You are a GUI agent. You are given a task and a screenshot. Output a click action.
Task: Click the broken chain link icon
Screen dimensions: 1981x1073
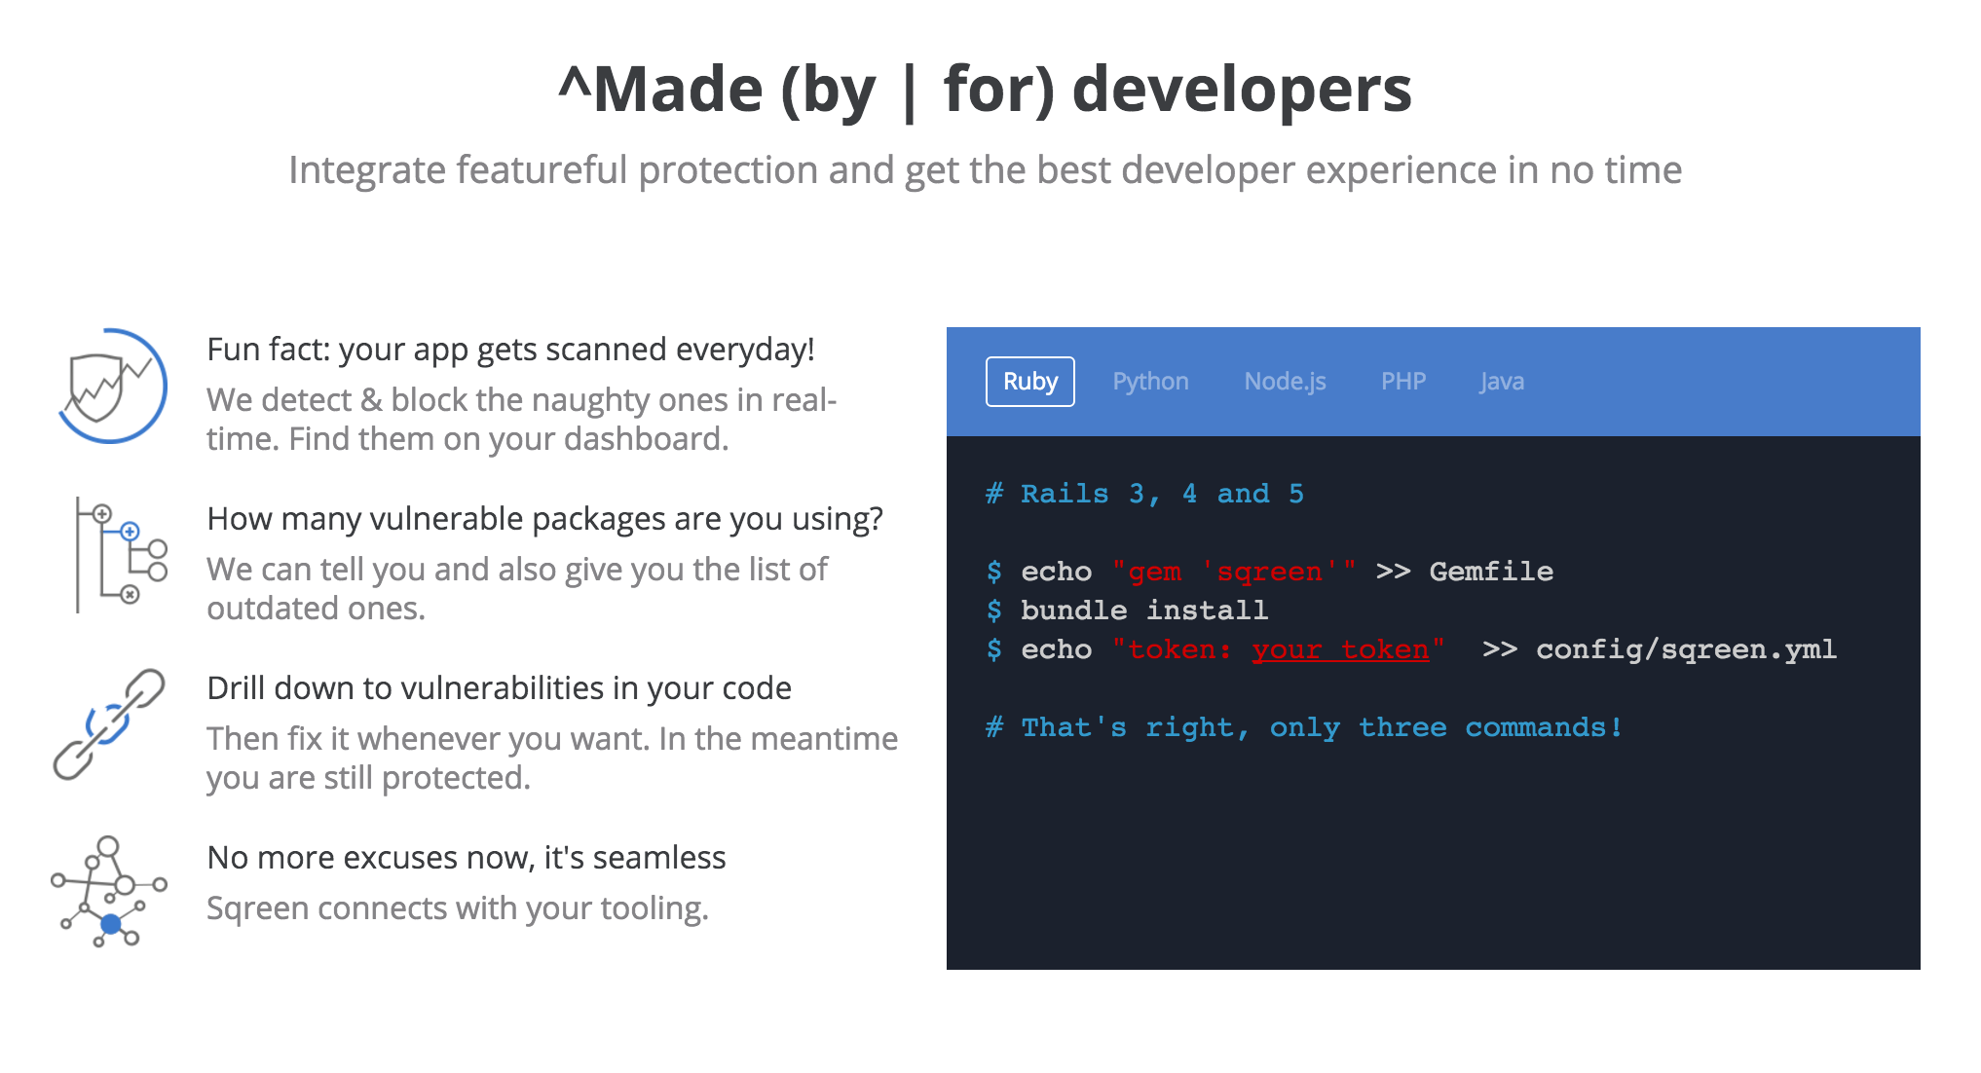(x=109, y=723)
